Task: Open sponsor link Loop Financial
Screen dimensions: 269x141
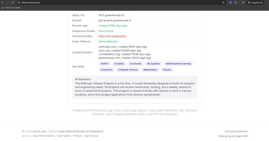Action: 90,136
